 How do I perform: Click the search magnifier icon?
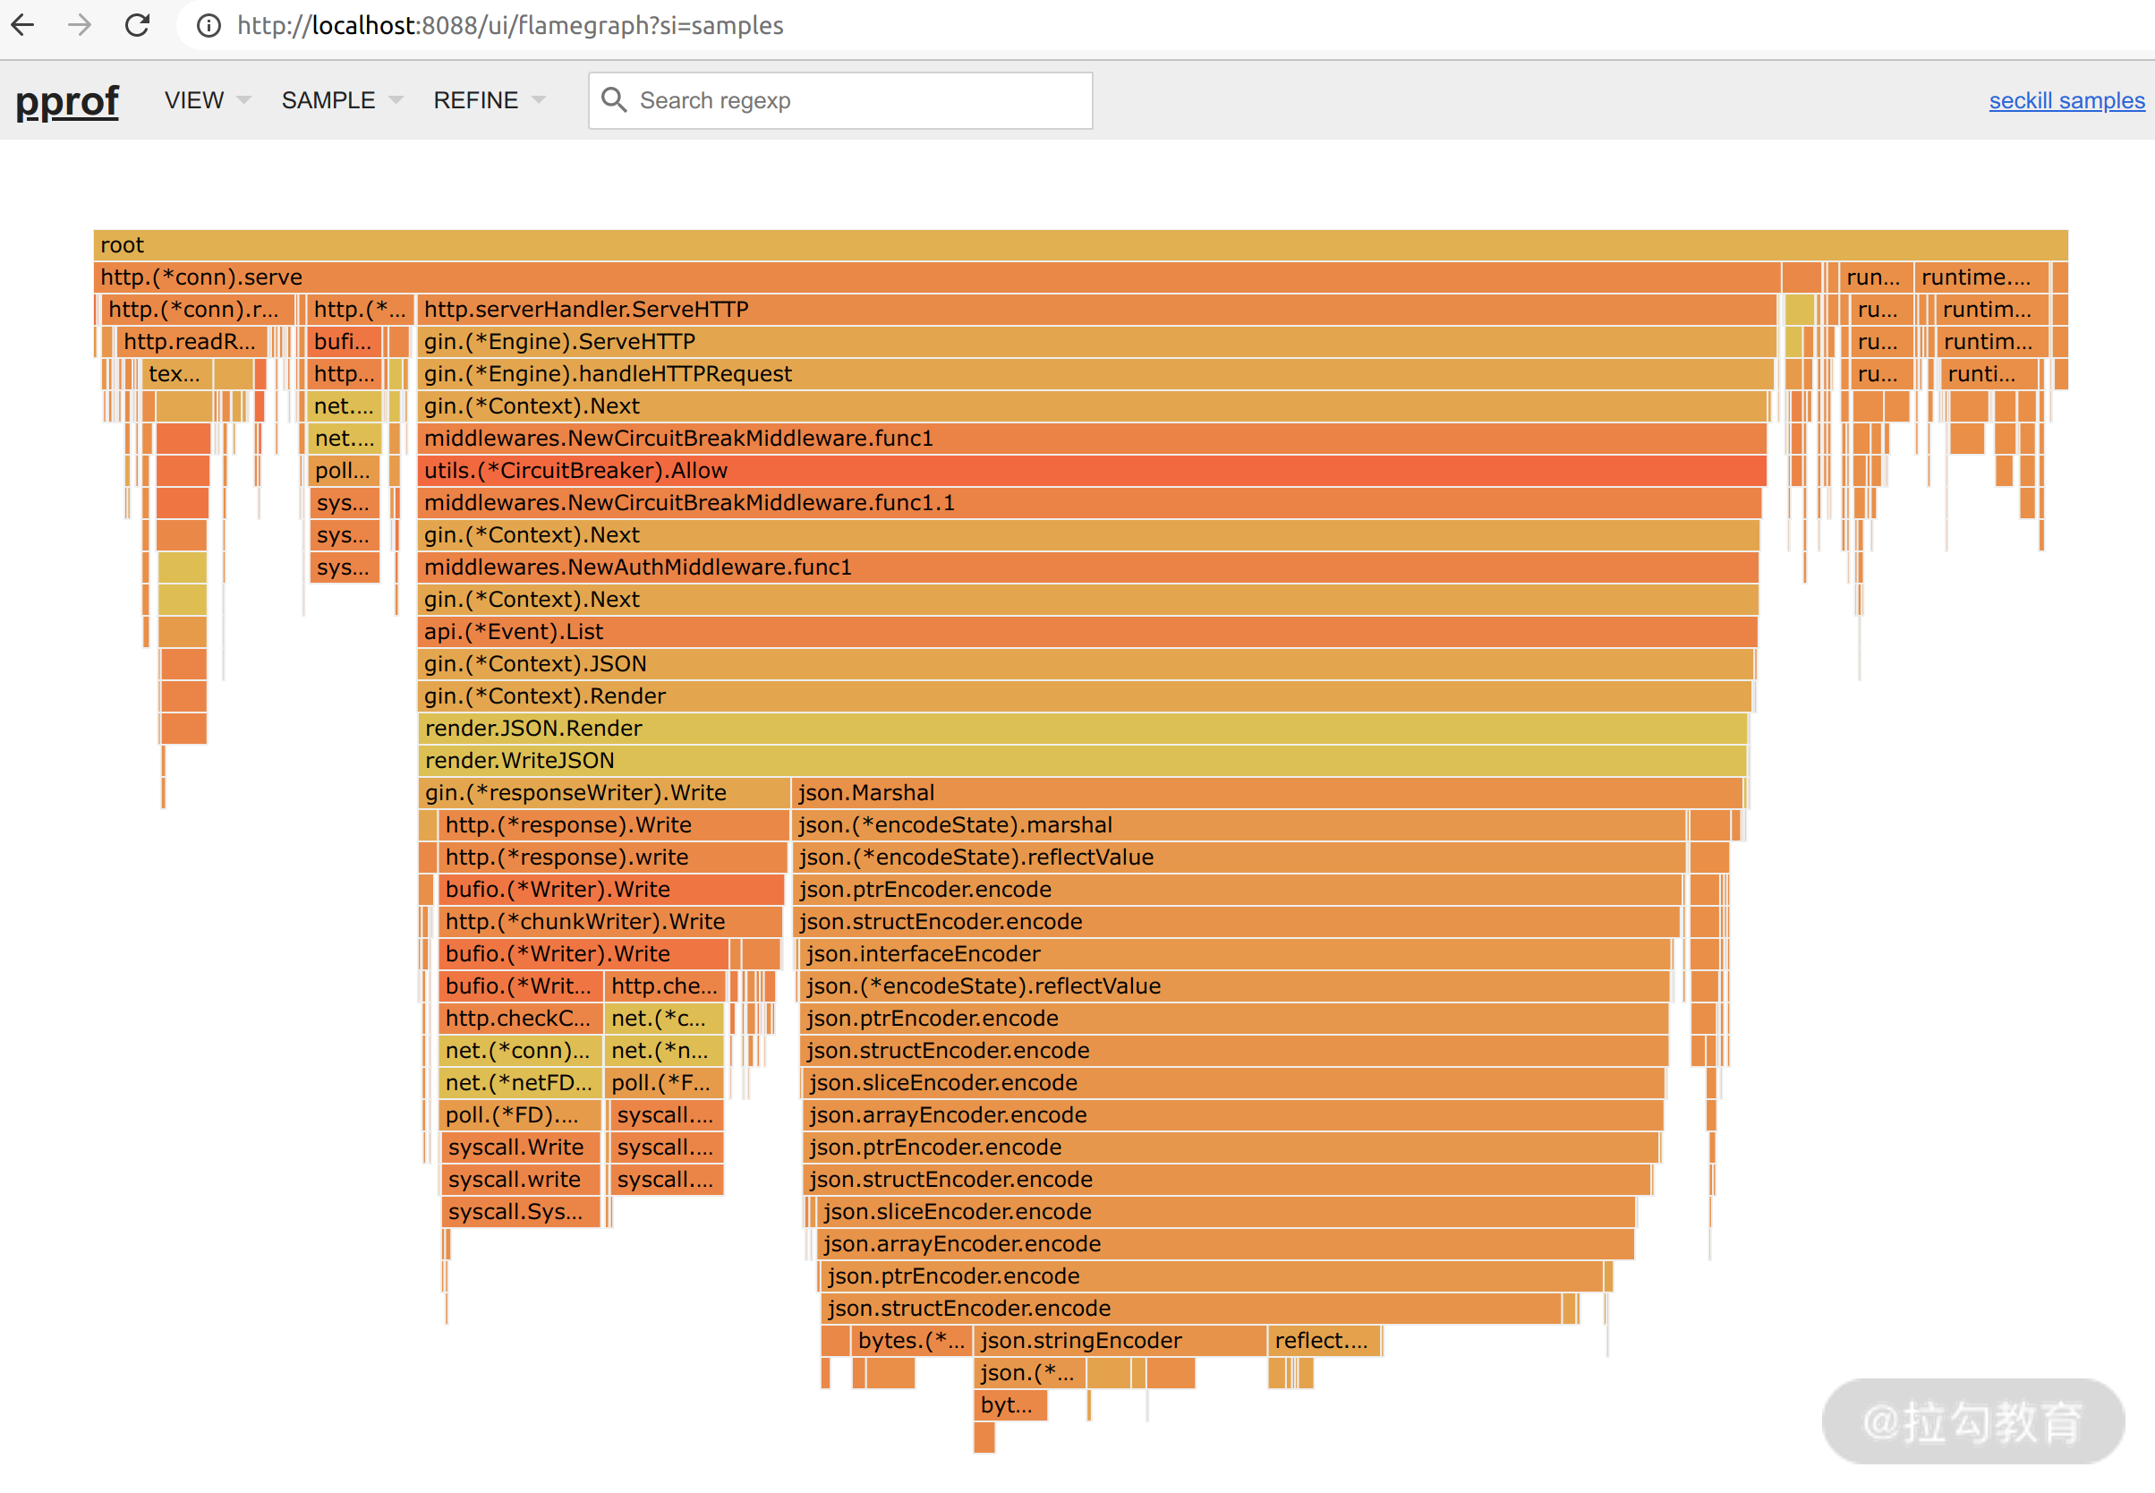(x=614, y=100)
